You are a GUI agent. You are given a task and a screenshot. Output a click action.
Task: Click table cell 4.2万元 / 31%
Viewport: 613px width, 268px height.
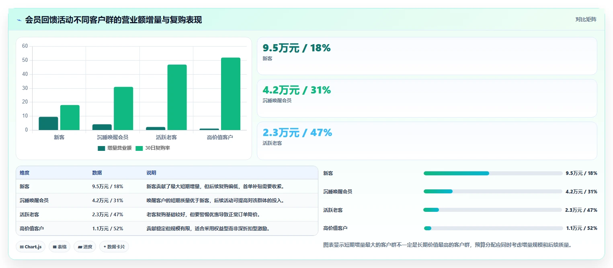tap(108, 201)
